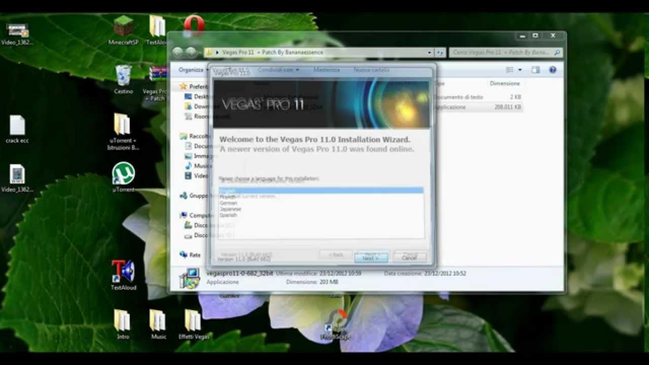Launch the green uTorrent application shortcut

[123, 177]
